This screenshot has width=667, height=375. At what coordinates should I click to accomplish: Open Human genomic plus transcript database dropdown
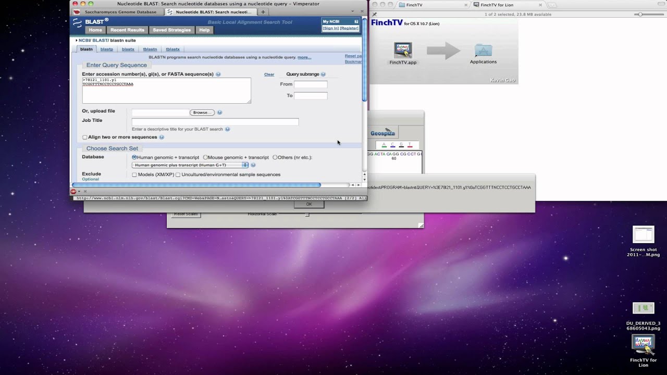pyautogui.click(x=190, y=165)
